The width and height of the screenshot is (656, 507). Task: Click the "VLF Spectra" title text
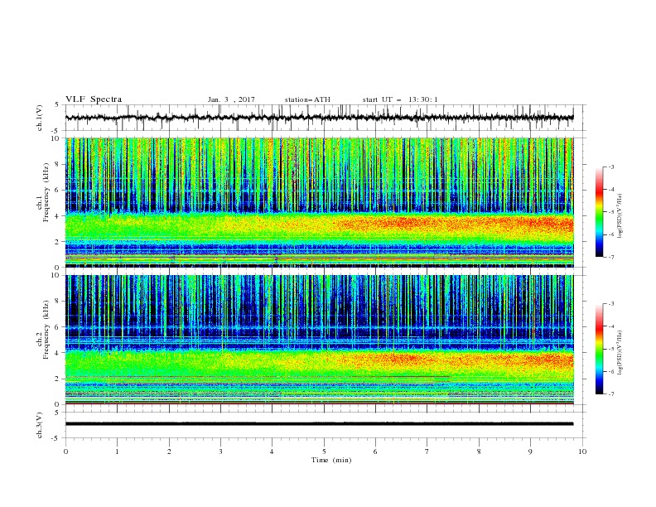click(94, 99)
